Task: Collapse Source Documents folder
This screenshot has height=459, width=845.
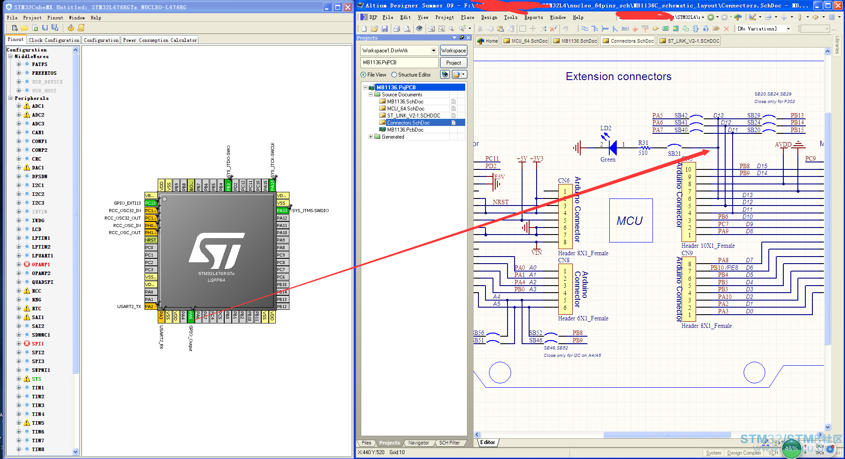Action: (371, 94)
